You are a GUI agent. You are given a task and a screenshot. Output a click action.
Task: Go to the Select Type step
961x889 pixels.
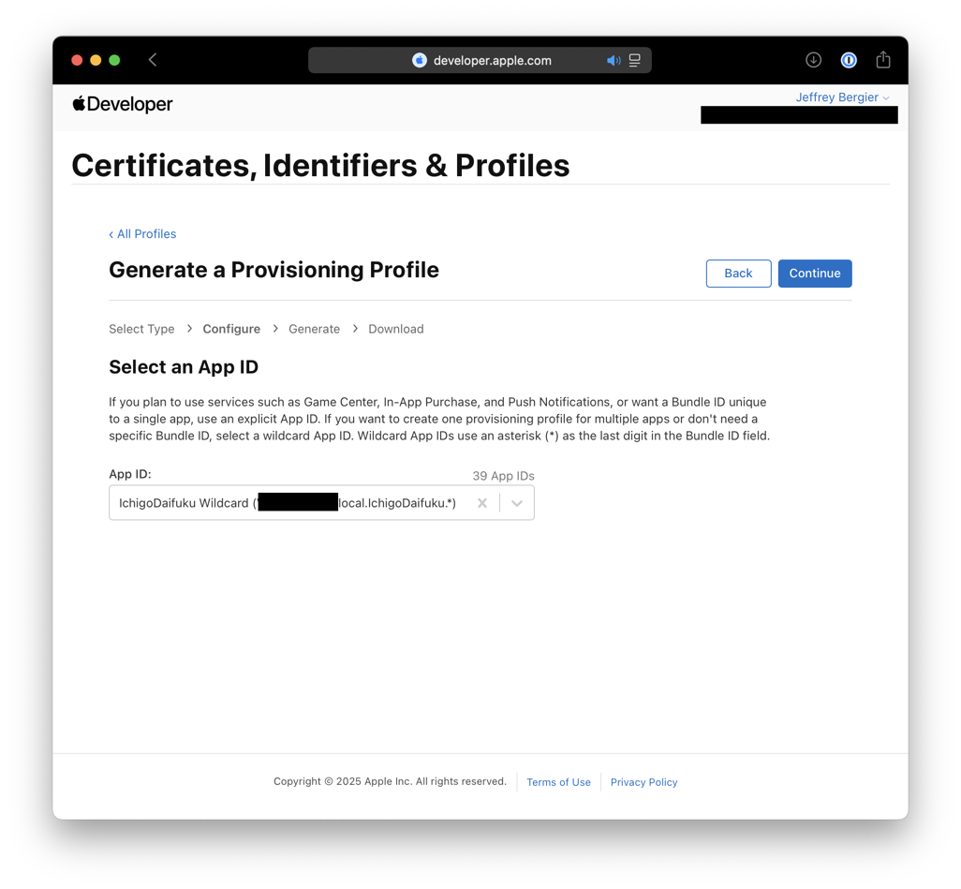141,329
